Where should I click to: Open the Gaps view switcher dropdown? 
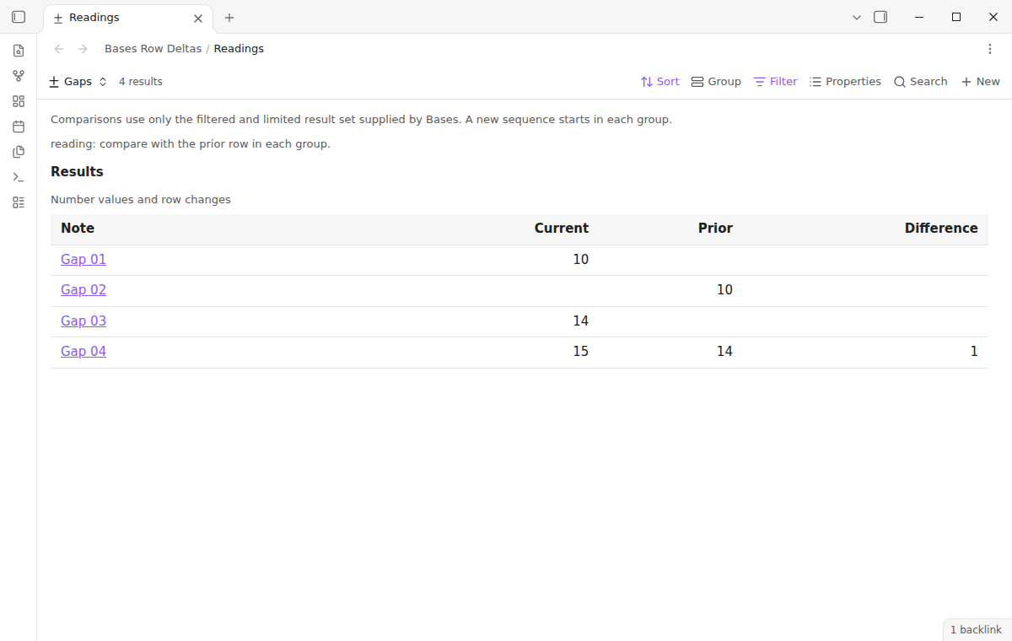[78, 82]
